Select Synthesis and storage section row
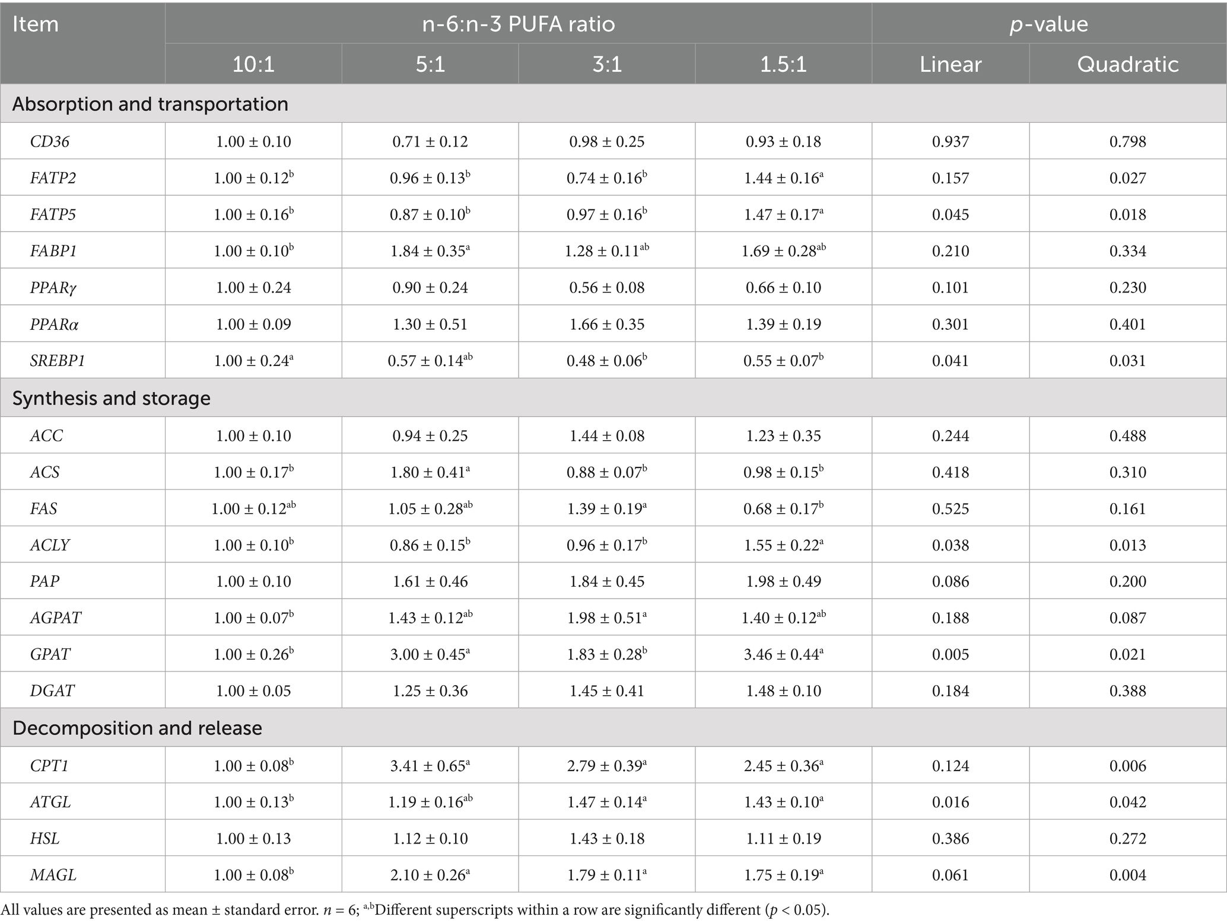 click(x=613, y=398)
